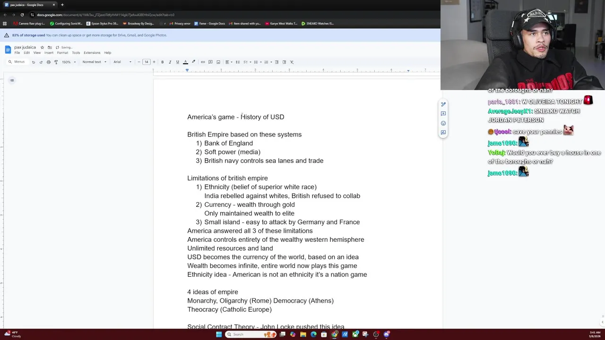This screenshot has width=605, height=340.
Task: Toggle italic formatting
Action: pyautogui.click(x=170, y=62)
